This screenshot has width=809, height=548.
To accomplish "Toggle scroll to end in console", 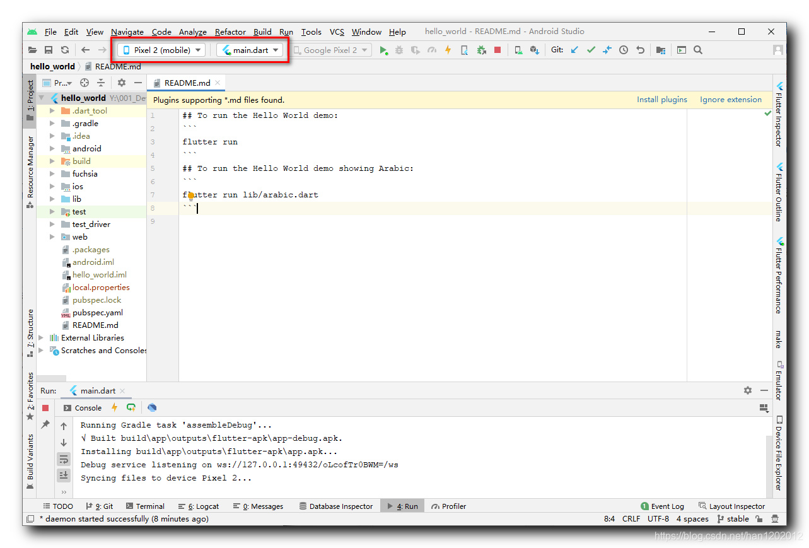I will pos(64,475).
